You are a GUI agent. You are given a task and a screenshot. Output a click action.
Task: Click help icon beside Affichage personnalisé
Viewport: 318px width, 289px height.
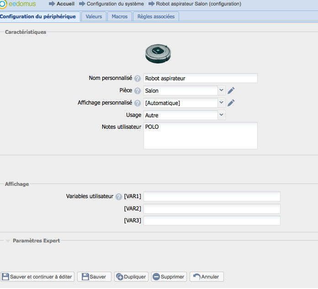(138, 103)
